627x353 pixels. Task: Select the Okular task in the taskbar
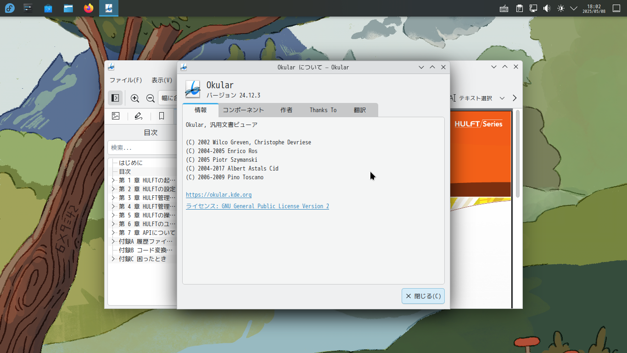coord(109,8)
